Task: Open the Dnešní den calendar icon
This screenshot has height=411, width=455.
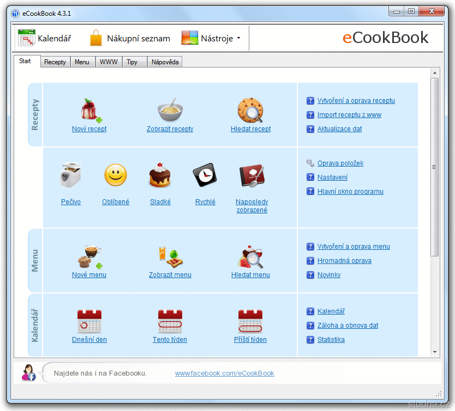Action: tap(89, 321)
